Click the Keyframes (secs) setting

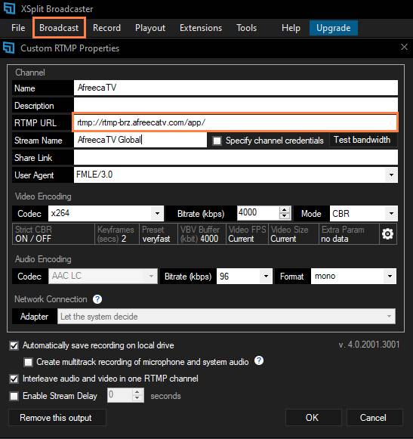point(117,234)
